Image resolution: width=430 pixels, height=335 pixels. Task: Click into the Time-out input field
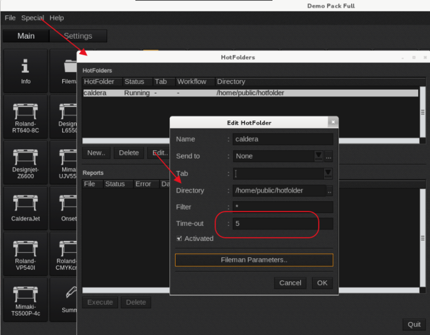pyautogui.click(x=282, y=223)
